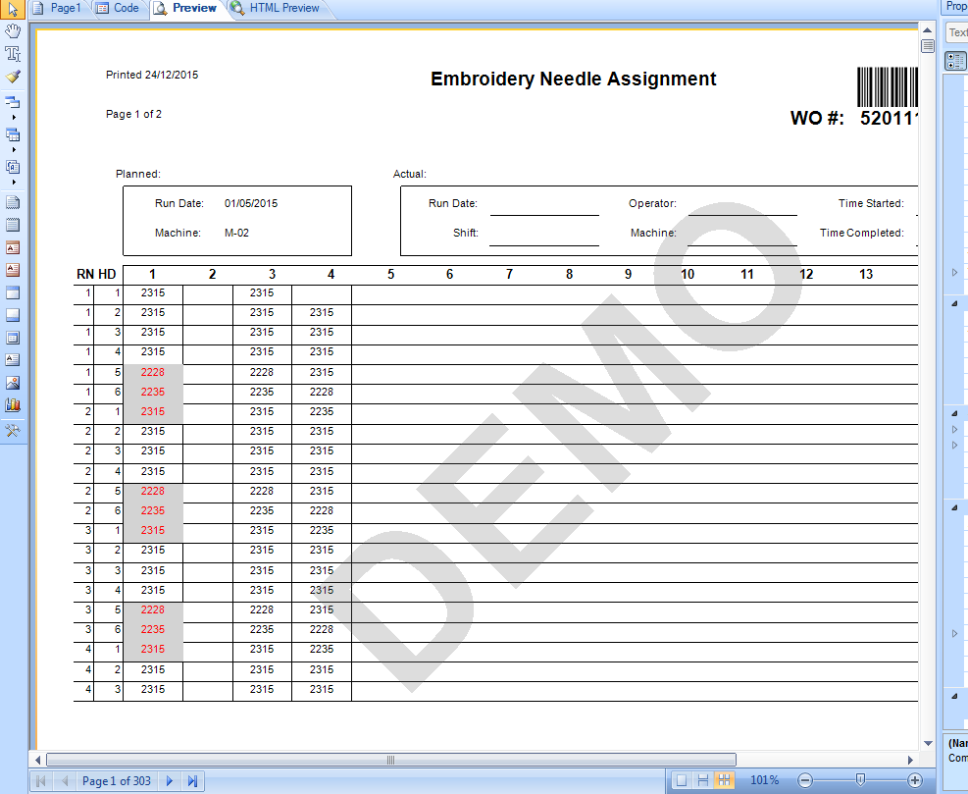Click the Properties panel text search field
The image size is (968, 794).
click(x=957, y=32)
